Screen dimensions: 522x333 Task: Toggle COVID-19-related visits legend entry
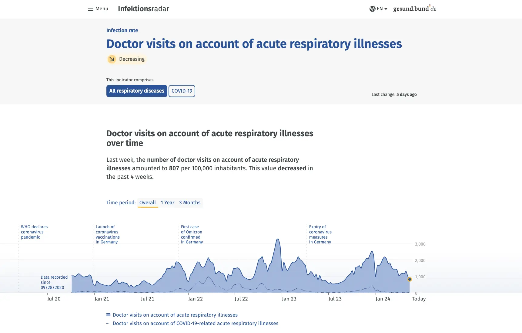(x=196, y=323)
